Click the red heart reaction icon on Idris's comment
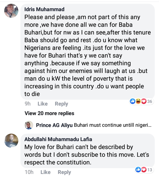 pyautogui.click(x=144, y=101)
